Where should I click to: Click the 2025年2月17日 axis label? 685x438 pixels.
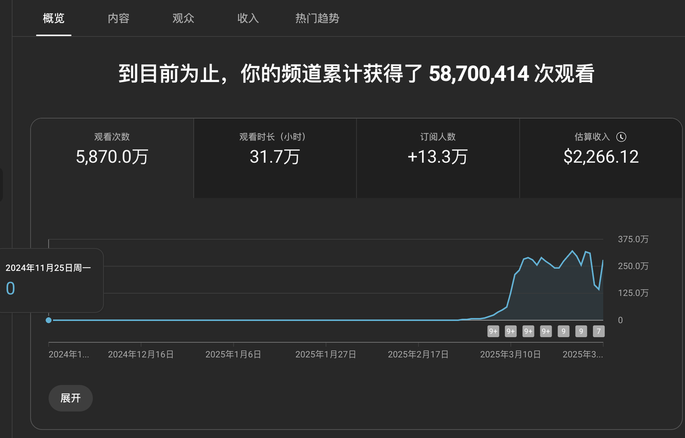(418, 354)
